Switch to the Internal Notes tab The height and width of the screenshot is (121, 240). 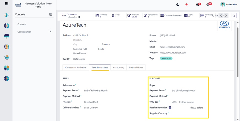tap(136, 67)
